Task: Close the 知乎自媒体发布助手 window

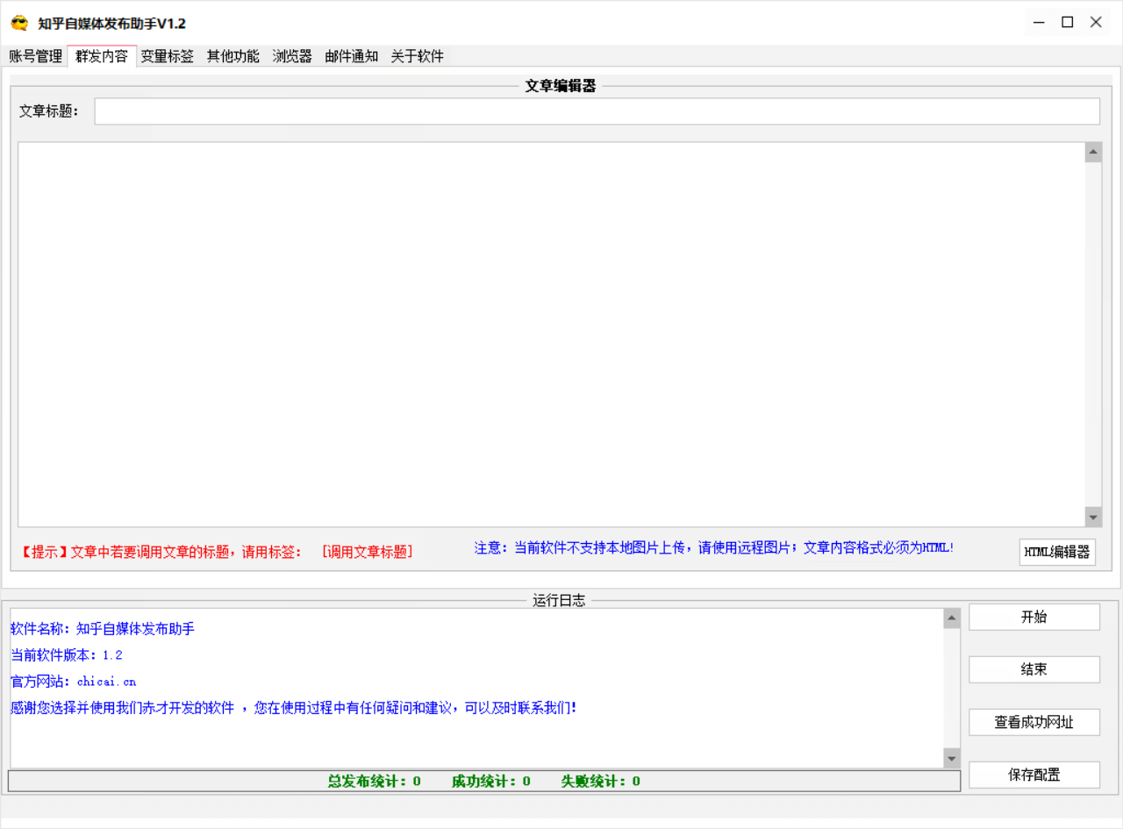Action: (x=1097, y=23)
